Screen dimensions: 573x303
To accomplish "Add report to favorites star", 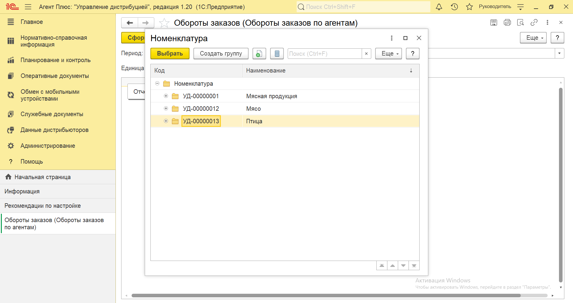I will click(x=164, y=23).
